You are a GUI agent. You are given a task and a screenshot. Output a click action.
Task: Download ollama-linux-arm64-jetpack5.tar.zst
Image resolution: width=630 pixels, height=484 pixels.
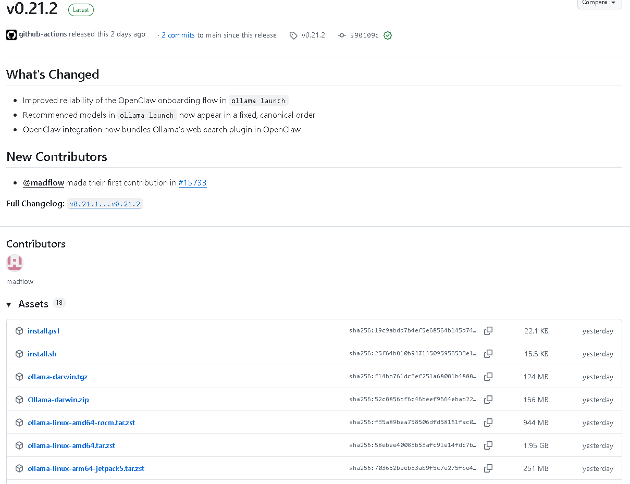coord(86,468)
